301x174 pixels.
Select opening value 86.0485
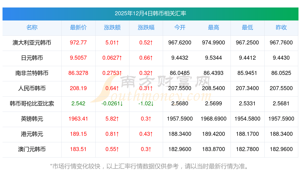pyautogui.click(x=180, y=73)
